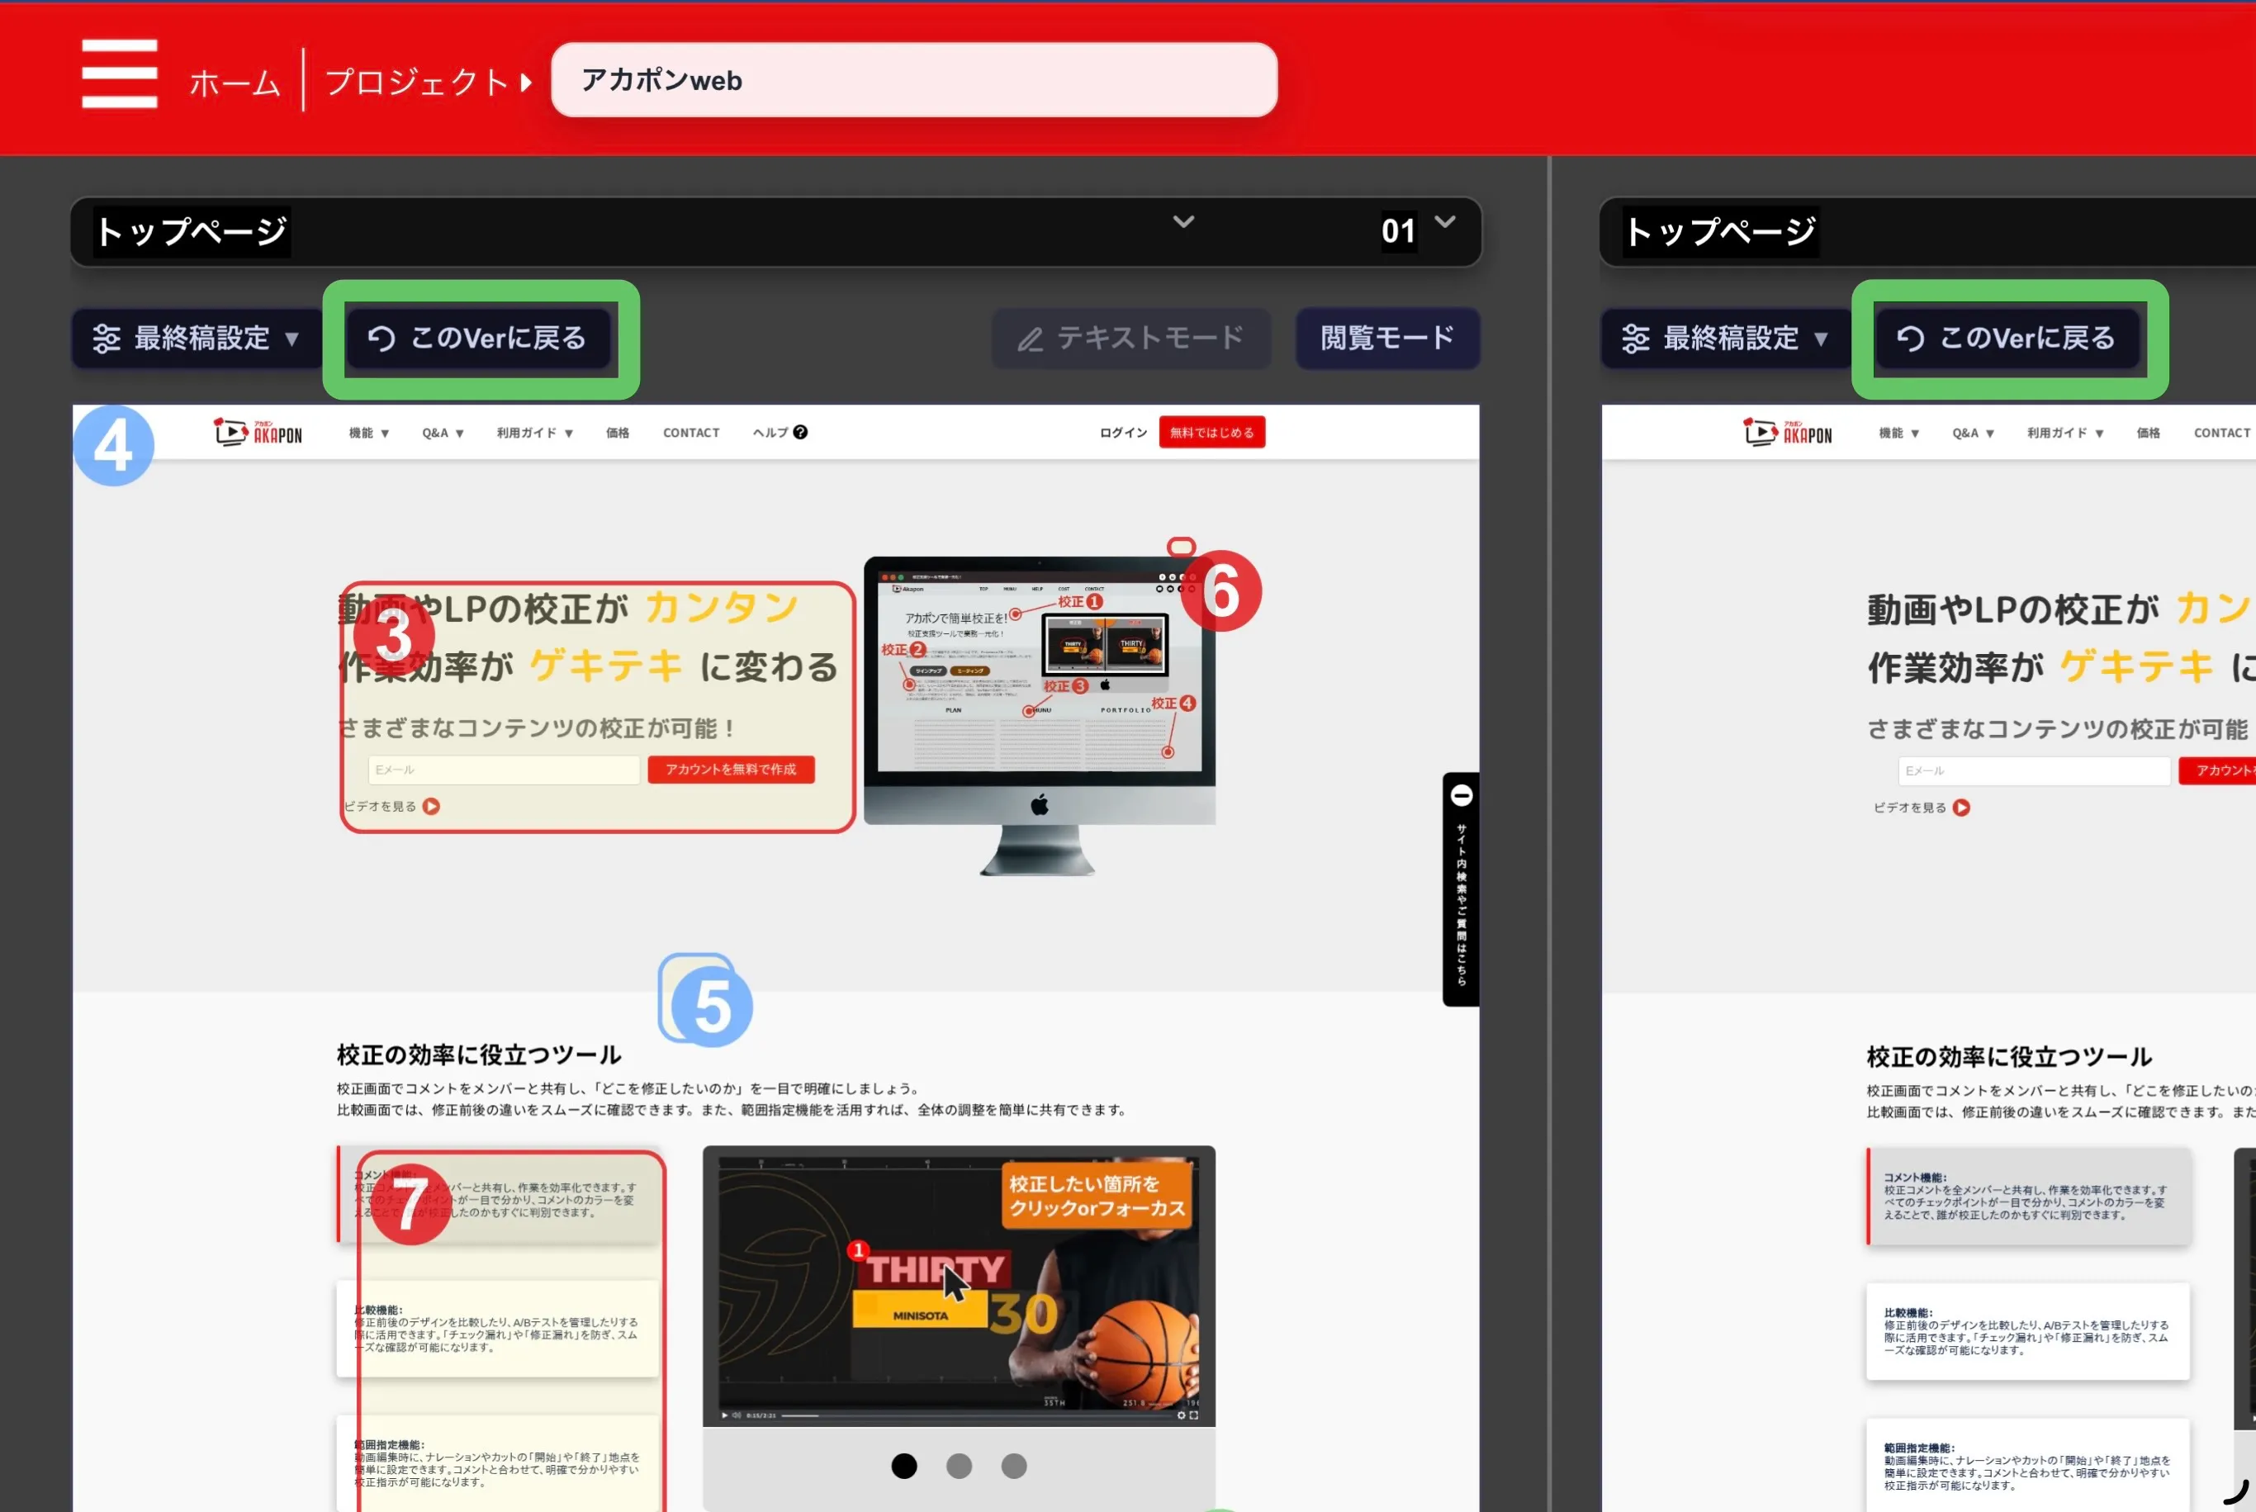The height and width of the screenshot is (1512, 2256).
Task: Click 無料ではじめる red button
Action: (x=1212, y=432)
